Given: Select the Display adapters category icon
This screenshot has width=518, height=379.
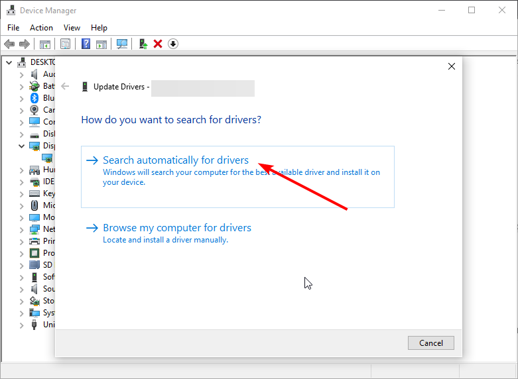Looking at the screenshot, I should coord(34,146).
